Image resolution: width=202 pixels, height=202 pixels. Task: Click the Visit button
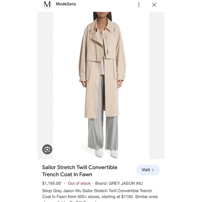148,170
